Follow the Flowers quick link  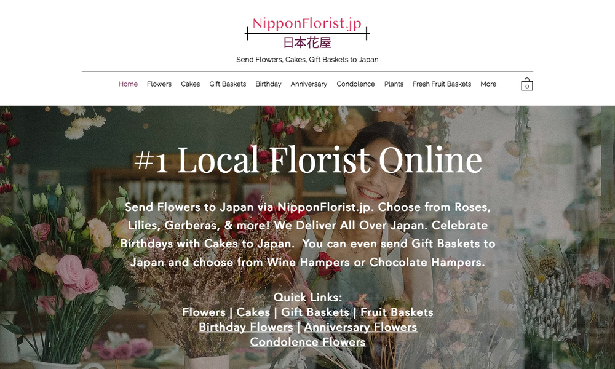(204, 312)
